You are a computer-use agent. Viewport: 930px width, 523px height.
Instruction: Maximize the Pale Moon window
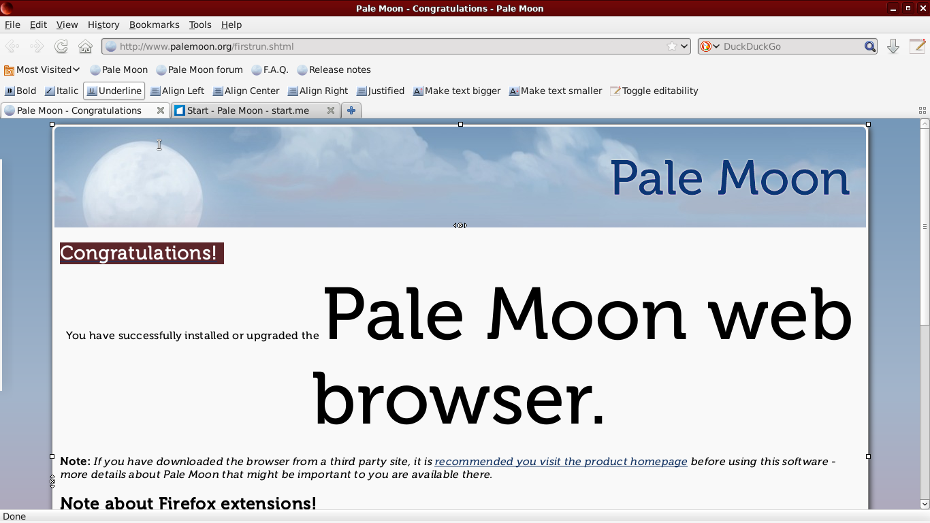908,8
